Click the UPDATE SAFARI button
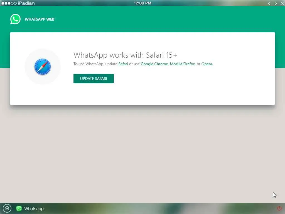285x214 pixels. (x=94, y=79)
